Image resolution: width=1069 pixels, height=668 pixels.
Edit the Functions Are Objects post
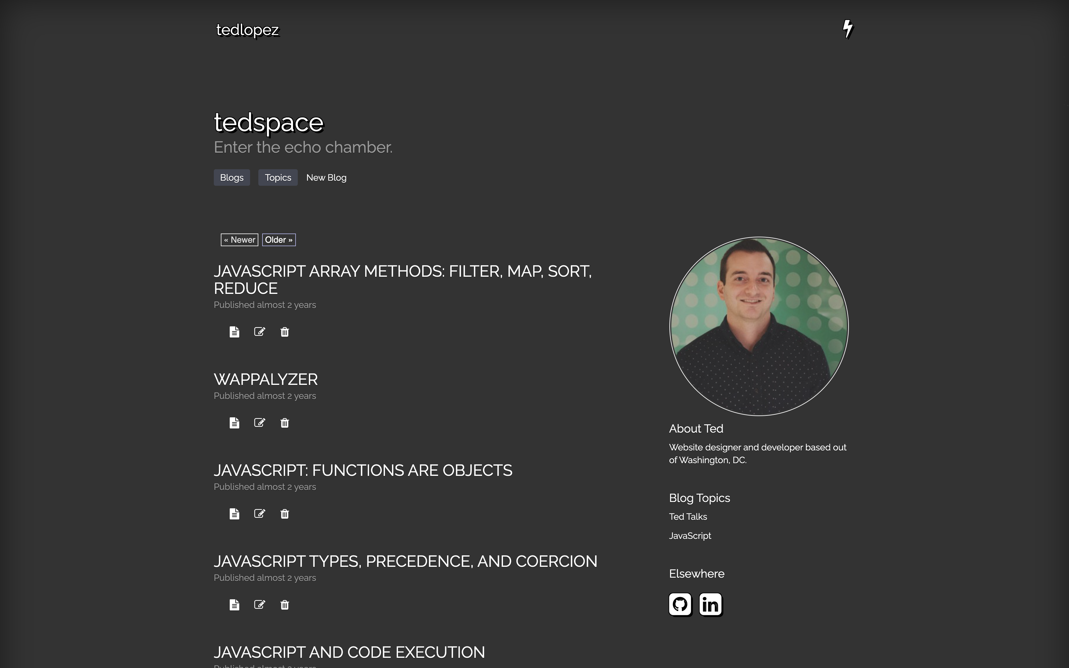[260, 513]
